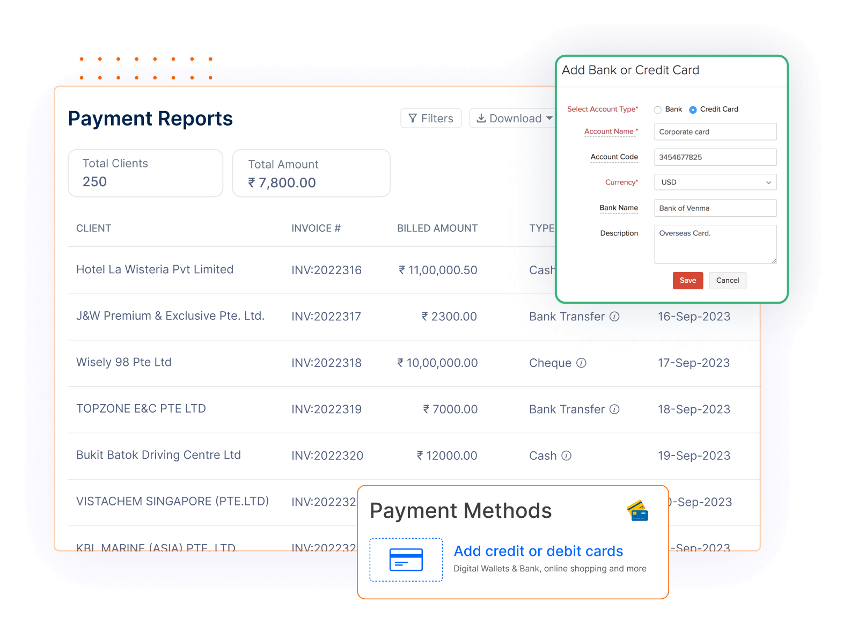The image size is (843, 631).
Task: Expand the Download dropdown arrow
Action: [549, 119]
